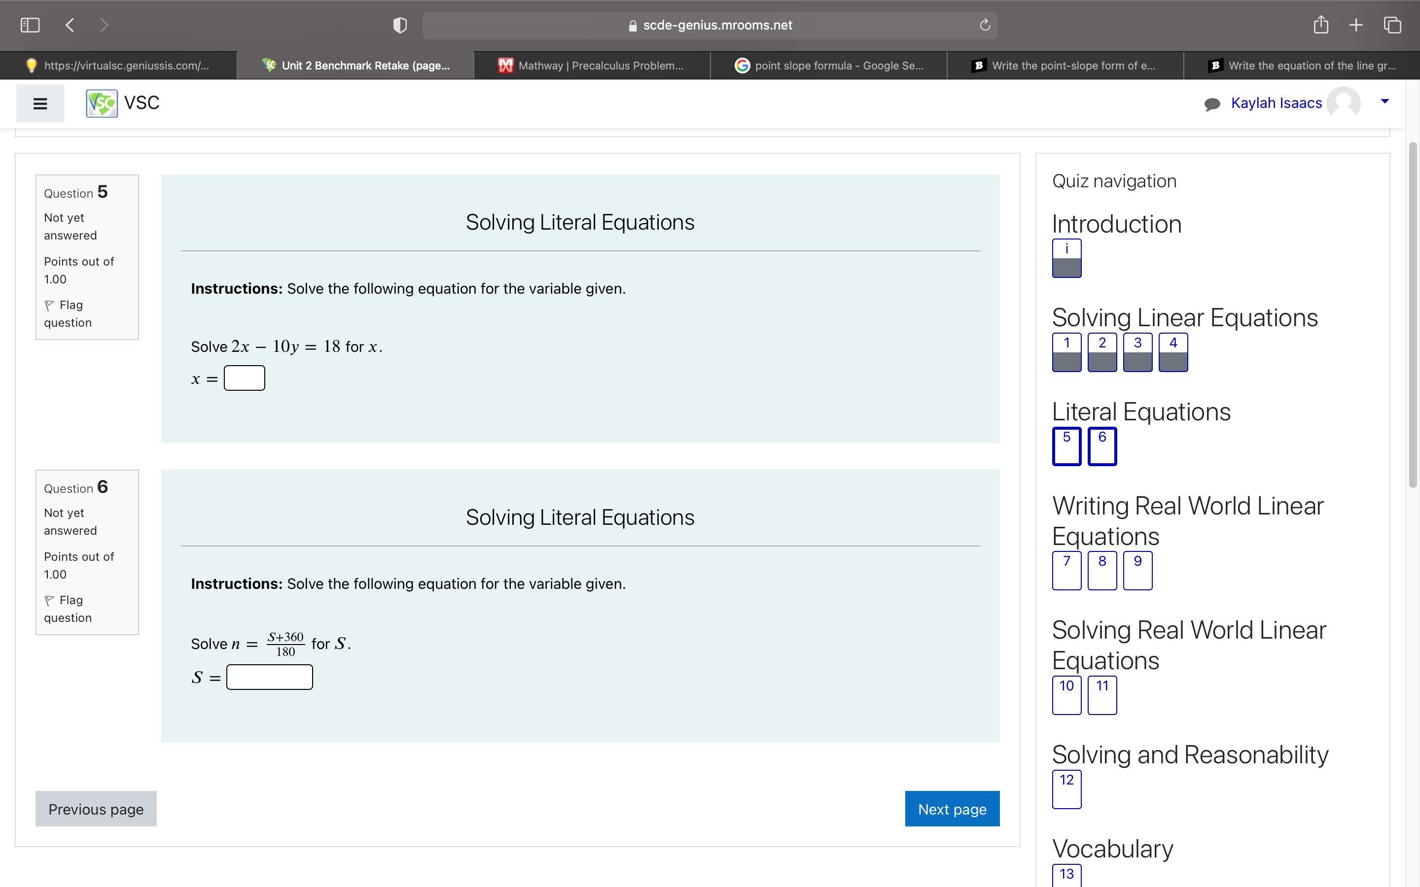Image resolution: width=1420 pixels, height=887 pixels.
Task: Add a new browser tab
Action: tap(1355, 25)
